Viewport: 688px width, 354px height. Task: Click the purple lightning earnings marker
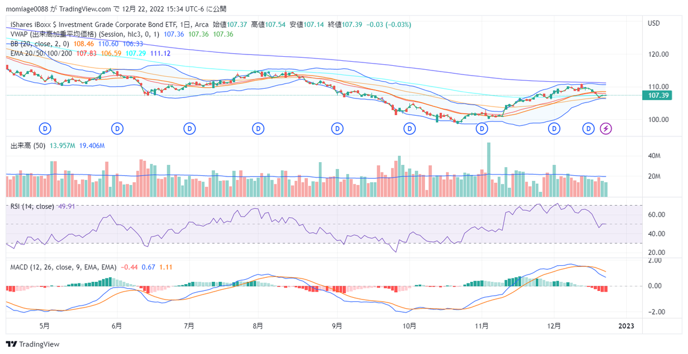pyautogui.click(x=605, y=128)
